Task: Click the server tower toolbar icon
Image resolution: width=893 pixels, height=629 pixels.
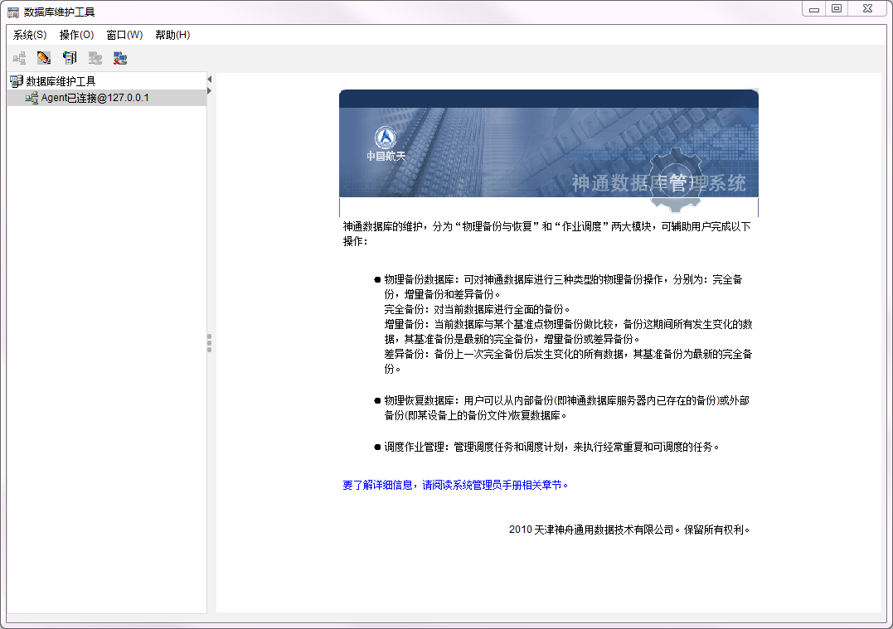Action: tap(70, 58)
